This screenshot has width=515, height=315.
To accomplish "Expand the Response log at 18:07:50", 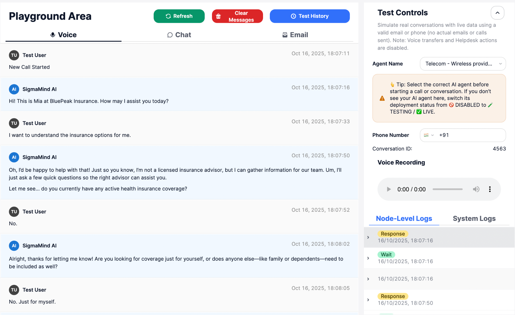I will pyautogui.click(x=368, y=300).
